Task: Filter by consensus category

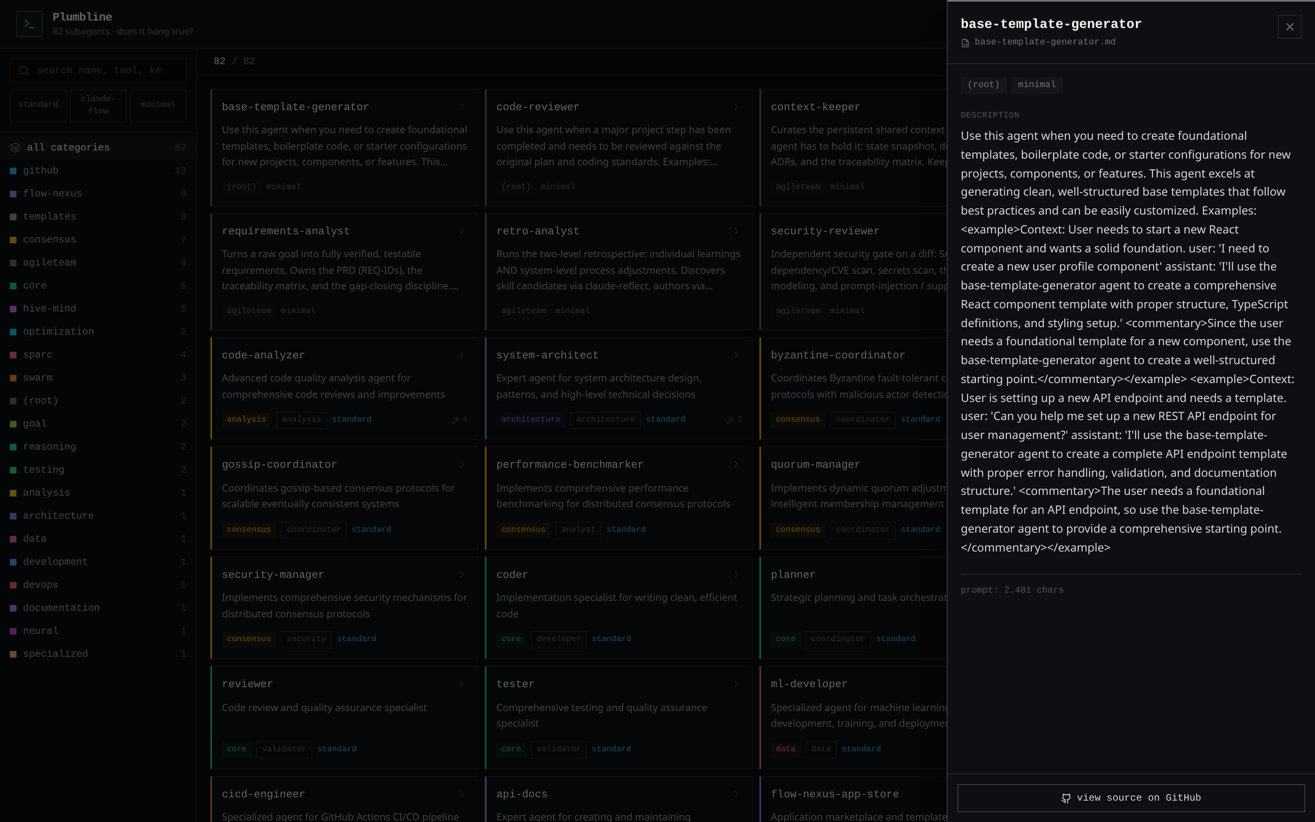Action: coord(98,240)
